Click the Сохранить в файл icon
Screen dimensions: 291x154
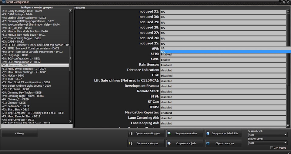click(169, 143)
